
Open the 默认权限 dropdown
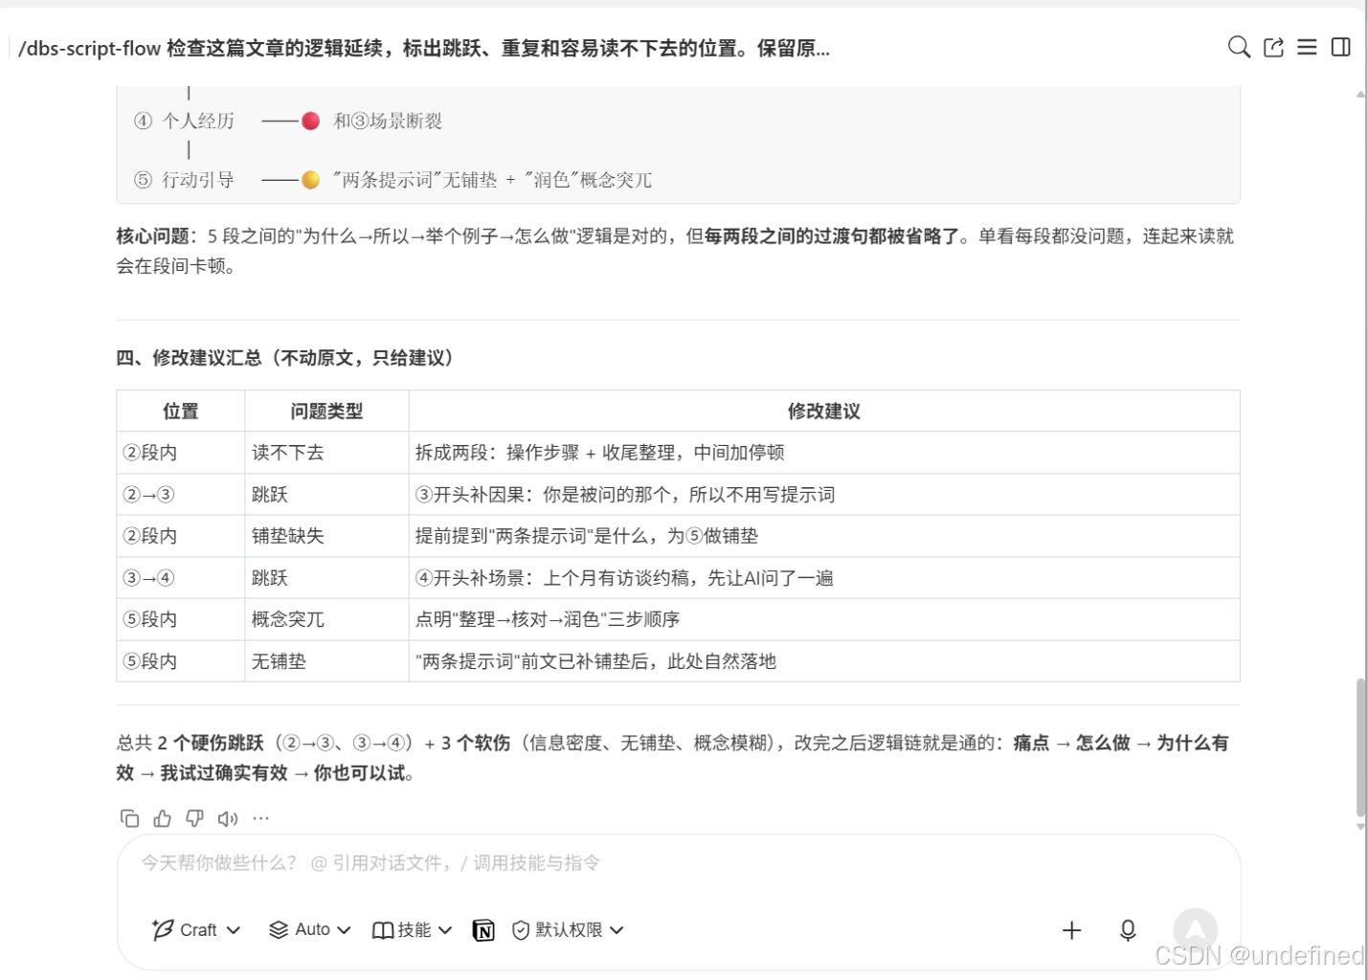click(568, 930)
